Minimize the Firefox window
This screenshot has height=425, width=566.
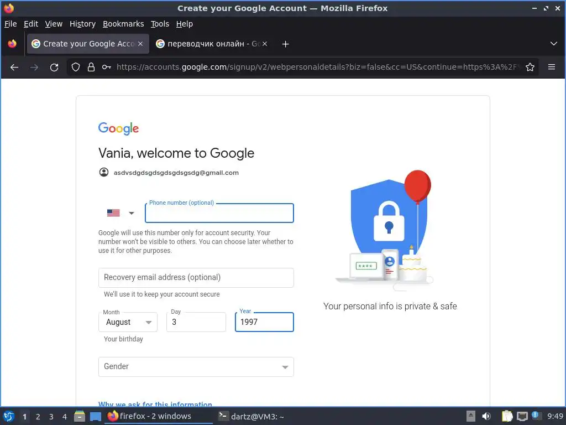534,8
